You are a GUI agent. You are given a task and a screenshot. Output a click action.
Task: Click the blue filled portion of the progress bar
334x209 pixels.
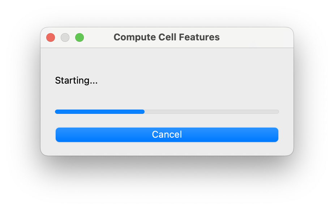pyautogui.click(x=99, y=111)
